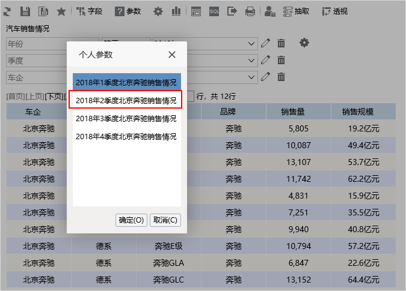Select 2018年4季度北京奔驰销售情况 entry
This screenshot has width=406, height=291.
click(x=127, y=137)
